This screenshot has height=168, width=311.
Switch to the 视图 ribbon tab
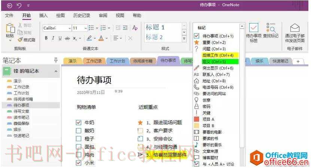pyautogui.click(x=120, y=15)
